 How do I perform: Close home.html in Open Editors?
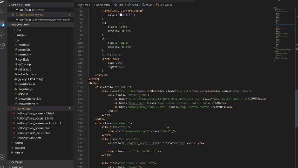(x=13, y=14)
